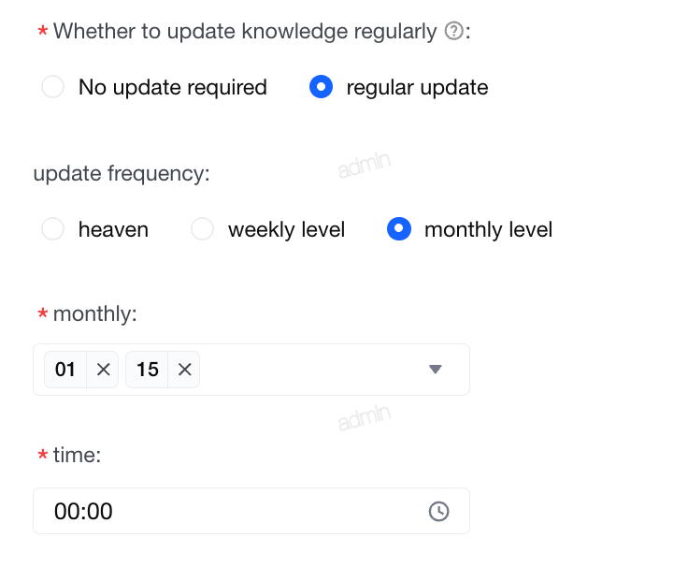Choose the weekly level radio circle

pyautogui.click(x=202, y=229)
